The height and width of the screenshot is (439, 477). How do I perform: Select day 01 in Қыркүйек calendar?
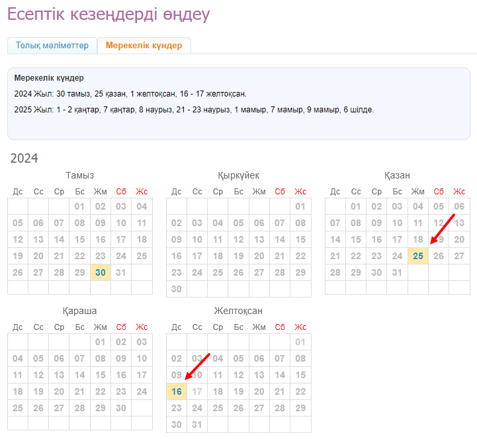point(300,206)
